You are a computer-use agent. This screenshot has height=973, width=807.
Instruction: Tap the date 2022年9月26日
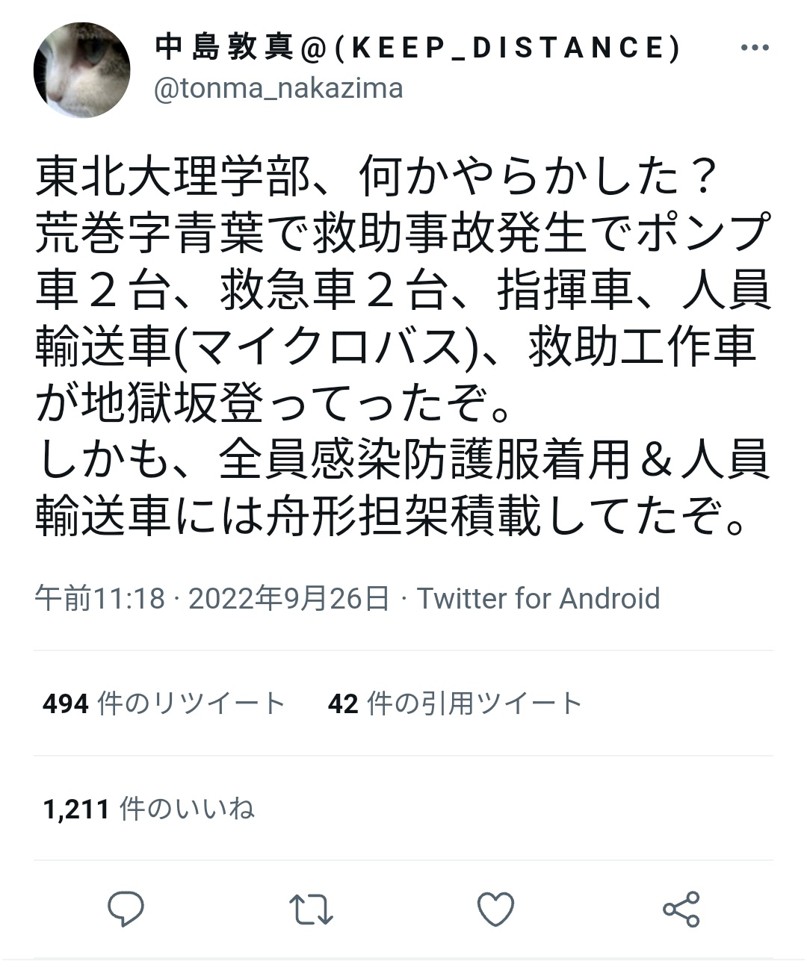point(288,598)
